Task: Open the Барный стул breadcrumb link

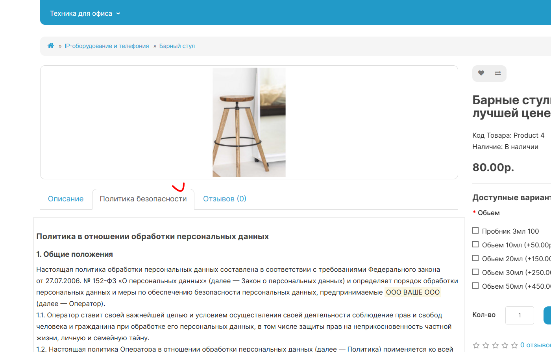Action: pyautogui.click(x=177, y=46)
